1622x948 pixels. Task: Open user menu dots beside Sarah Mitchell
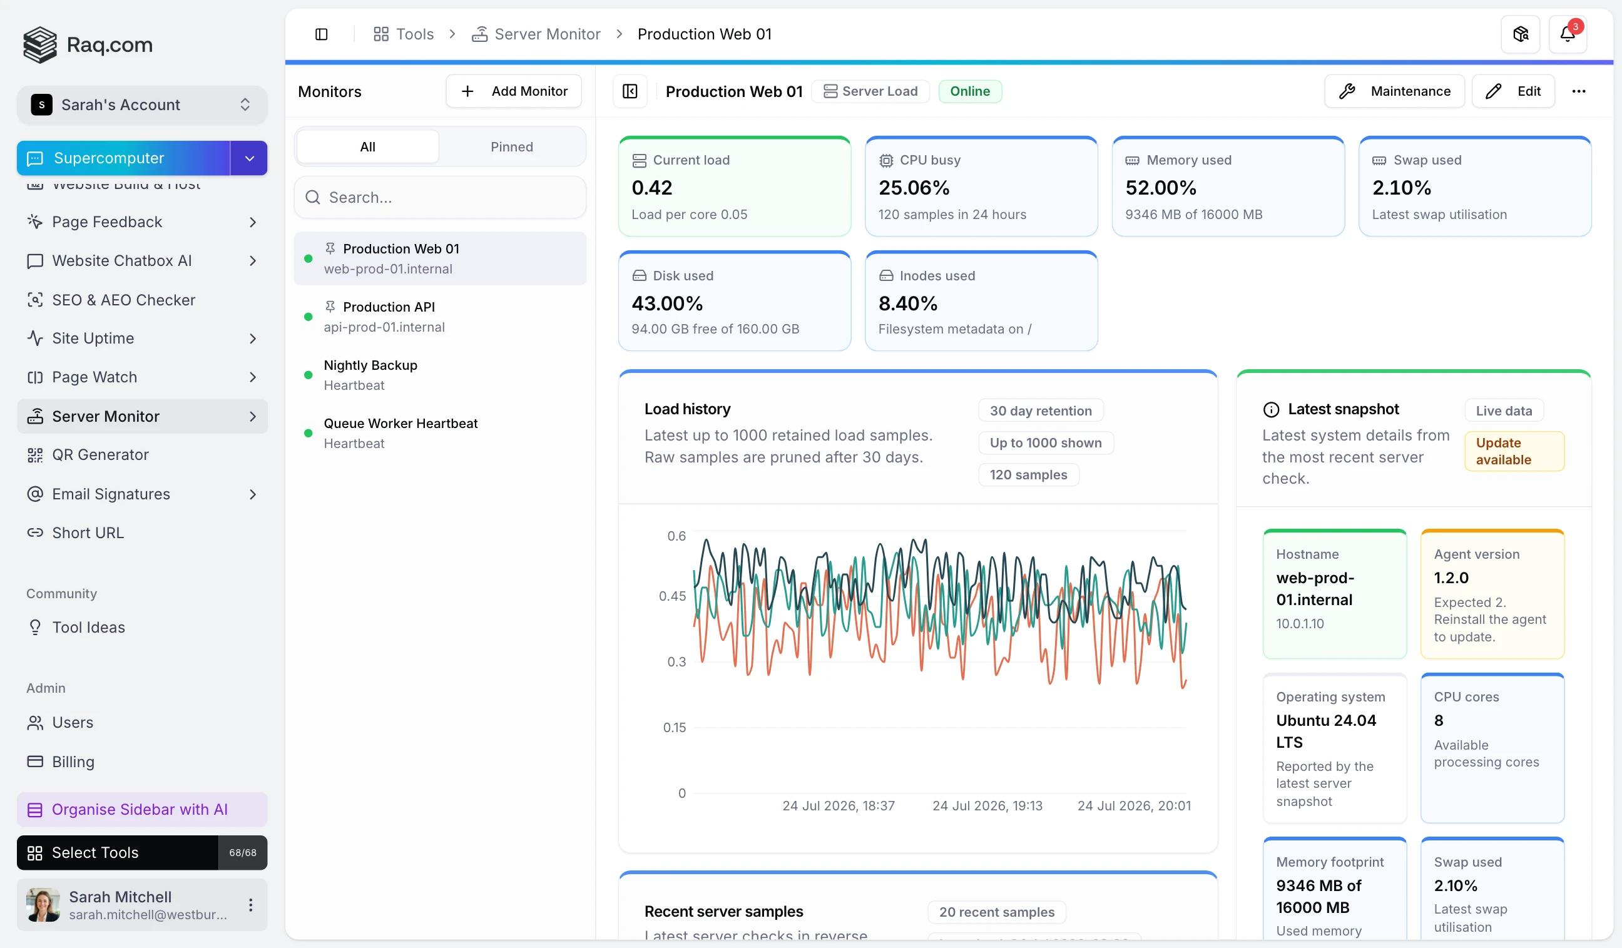click(250, 905)
